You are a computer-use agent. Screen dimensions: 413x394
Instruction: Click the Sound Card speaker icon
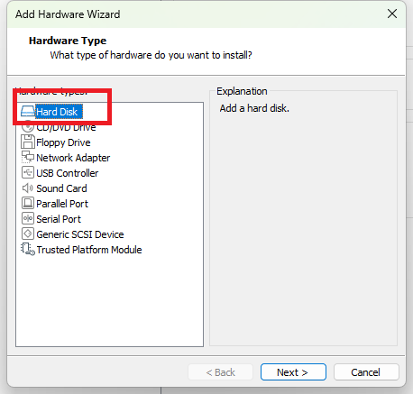28,188
